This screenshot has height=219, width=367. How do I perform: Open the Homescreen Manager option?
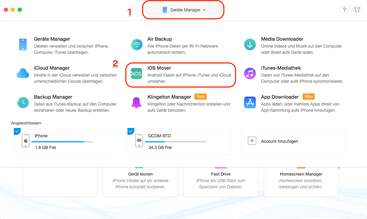coord(301,180)
